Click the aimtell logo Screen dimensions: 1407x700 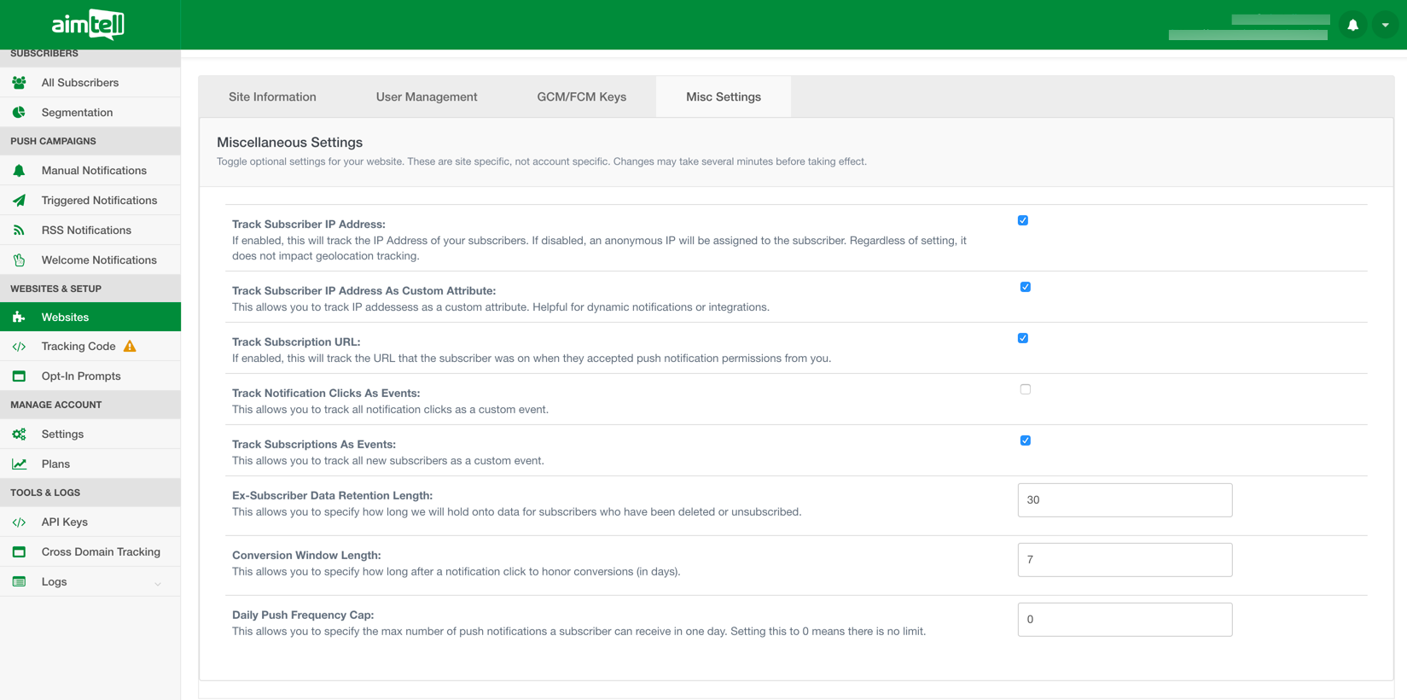click(x=89, y=25)
